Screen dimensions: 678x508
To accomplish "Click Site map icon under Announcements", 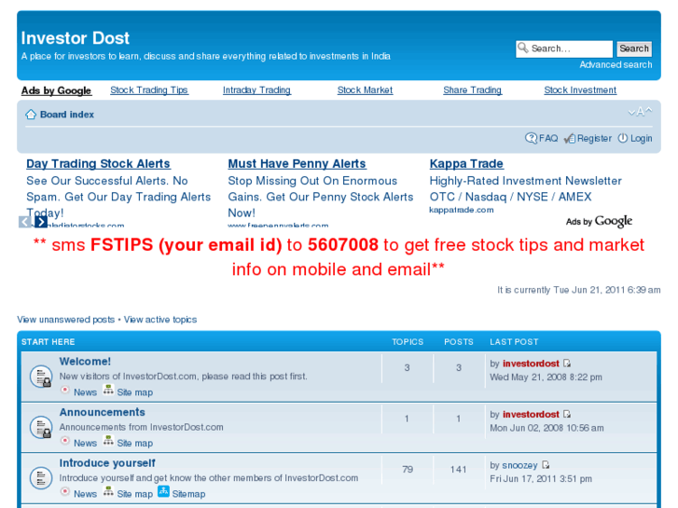I will tap(108, 440).
